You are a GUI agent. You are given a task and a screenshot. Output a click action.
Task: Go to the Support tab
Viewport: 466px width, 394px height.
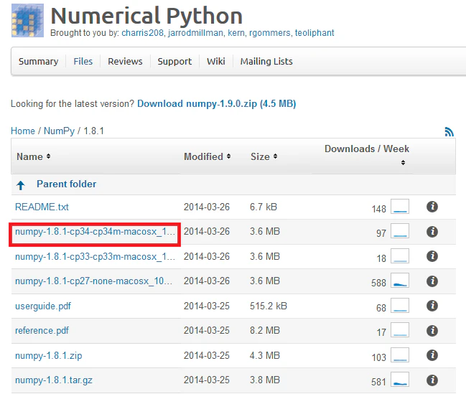pos(174,62)
